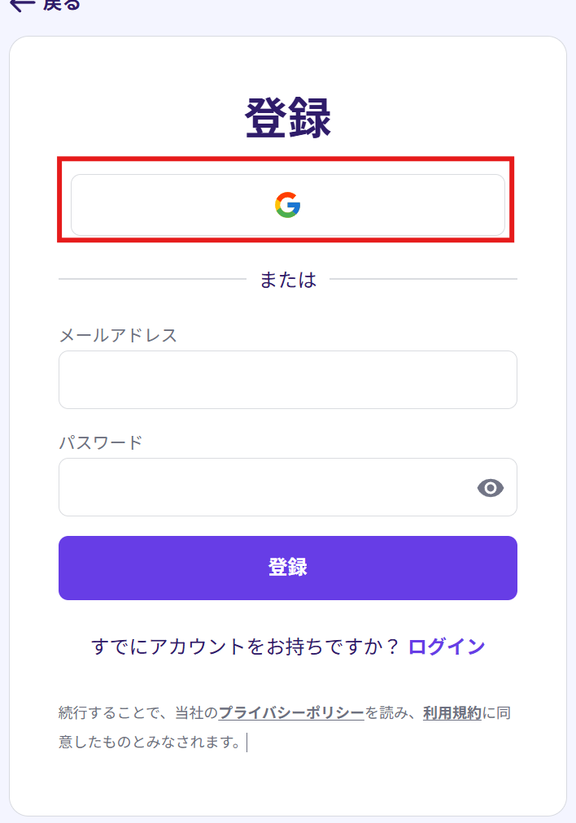Go back via the 戻る label
The width and height of the screenshot is (576, 823).
(62, 4)
